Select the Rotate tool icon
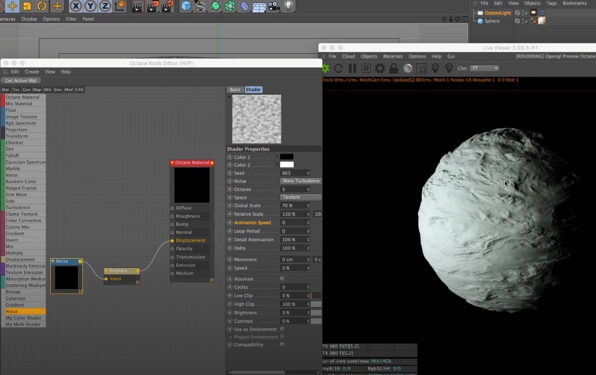596x375 pixels. [x=42, y=6]
